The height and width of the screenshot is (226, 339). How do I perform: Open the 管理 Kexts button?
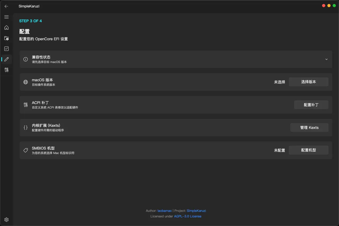[x=309, y=128]
